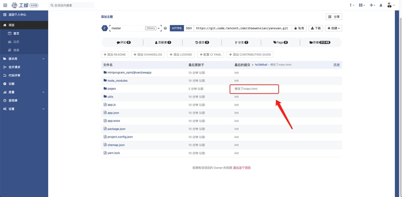
Task: Open the plus create menu in top bar
Action: pos(372,5)
